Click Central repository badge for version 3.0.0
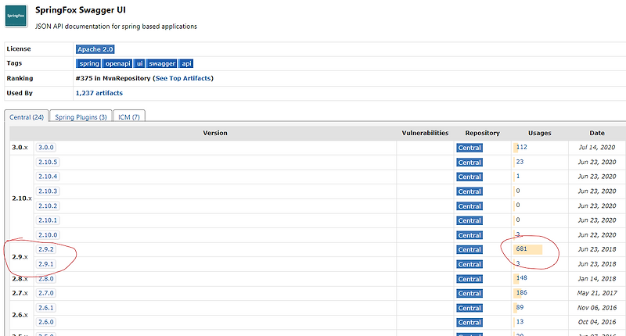The image size is (626, 336). 469,147
